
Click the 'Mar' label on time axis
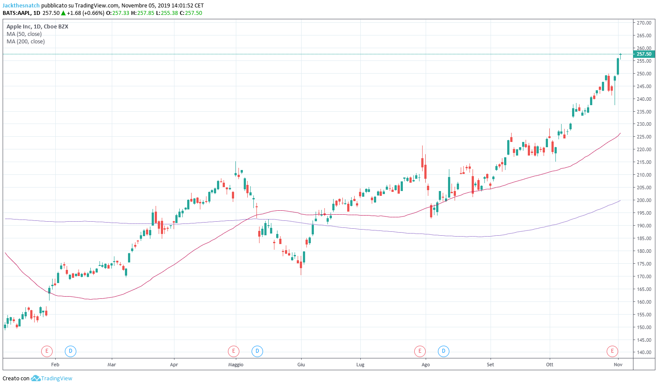click(x=112, y=365)
